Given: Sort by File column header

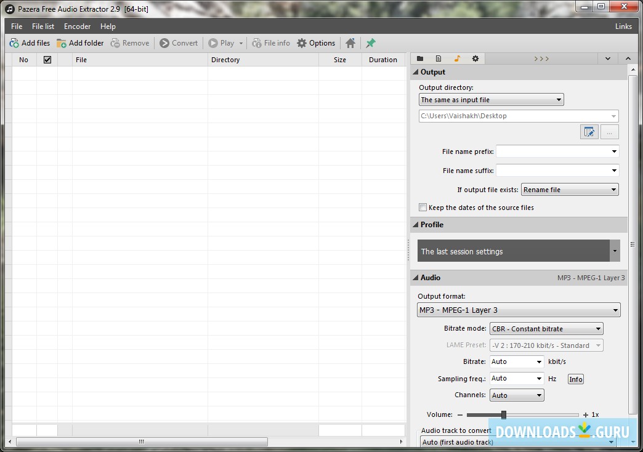Looking at the screenshot, I should pos(140,60).
